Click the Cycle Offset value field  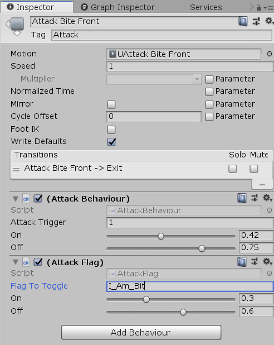[x=154, y=116]
